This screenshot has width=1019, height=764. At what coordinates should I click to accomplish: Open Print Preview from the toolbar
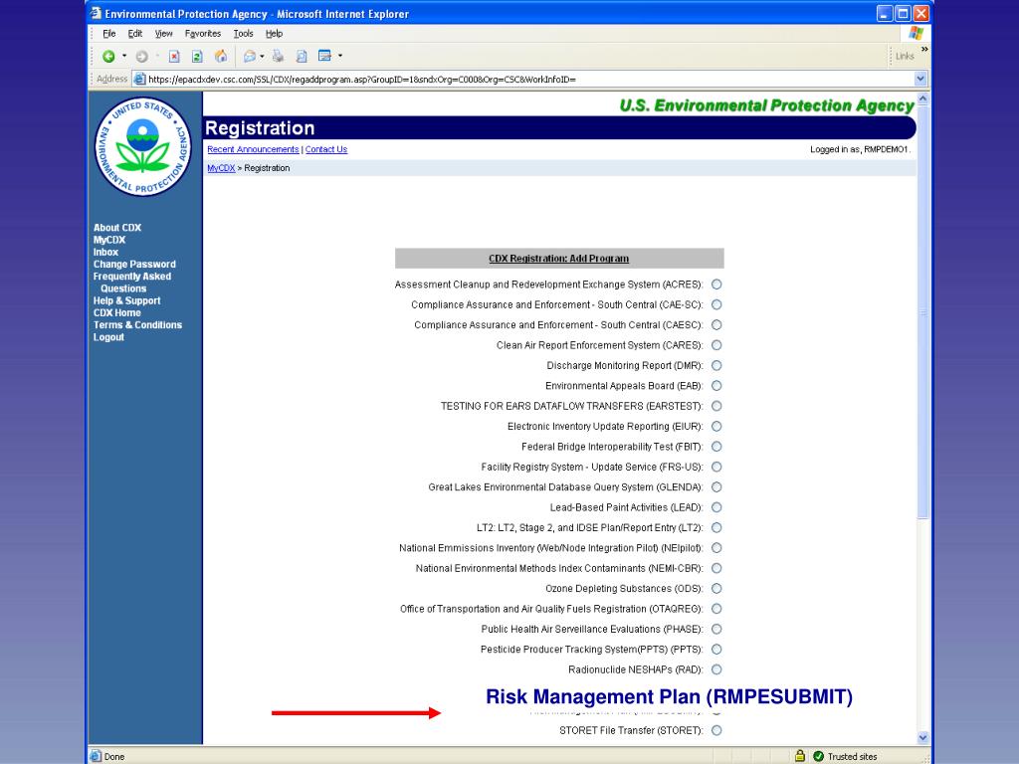tap(302, 57)
